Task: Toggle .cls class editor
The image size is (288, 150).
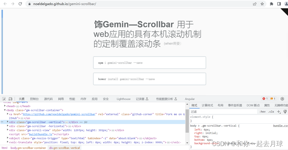Action: (271, 112)
